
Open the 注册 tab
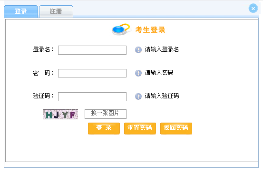point(56,11)
